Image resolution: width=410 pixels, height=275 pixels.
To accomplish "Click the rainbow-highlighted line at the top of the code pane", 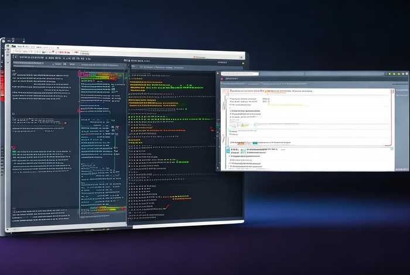I will (102, 75).
